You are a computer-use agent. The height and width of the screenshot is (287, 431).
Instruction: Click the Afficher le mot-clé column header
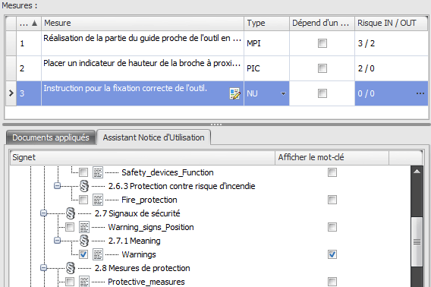coord(332,157)
